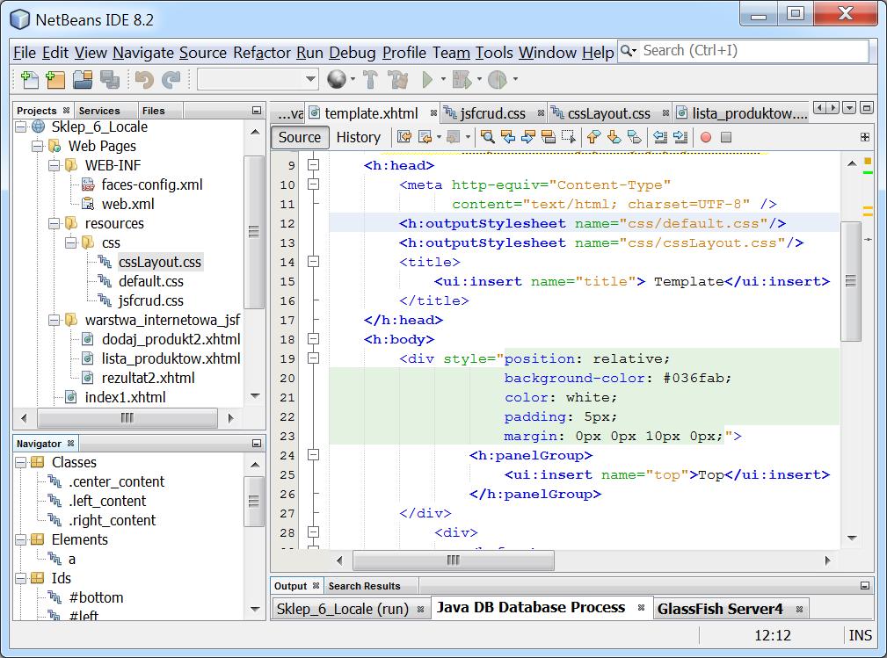Click the Save All toolbar icon

(x=110, y=80)
